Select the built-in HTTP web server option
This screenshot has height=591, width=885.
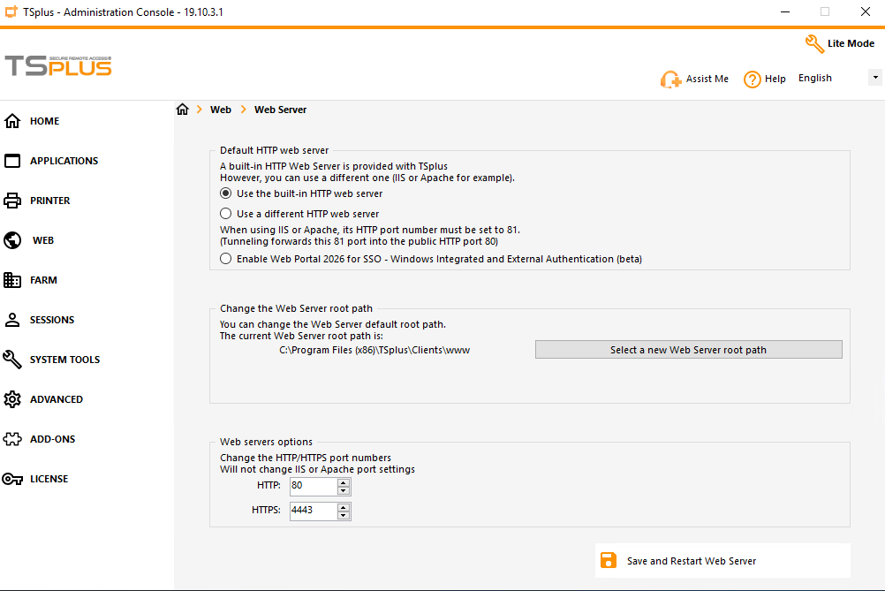coord(224,193)
